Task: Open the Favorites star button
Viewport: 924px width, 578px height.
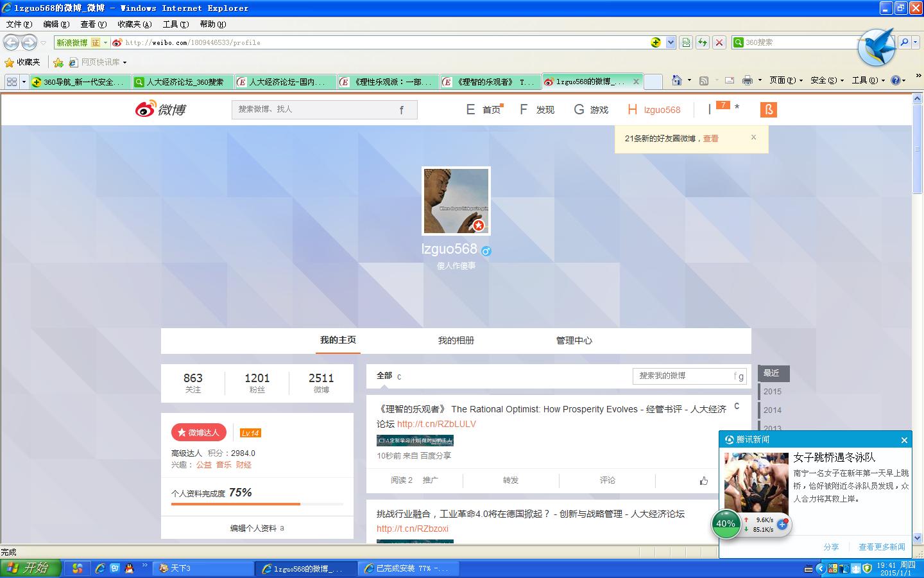Action: (22, 62)
